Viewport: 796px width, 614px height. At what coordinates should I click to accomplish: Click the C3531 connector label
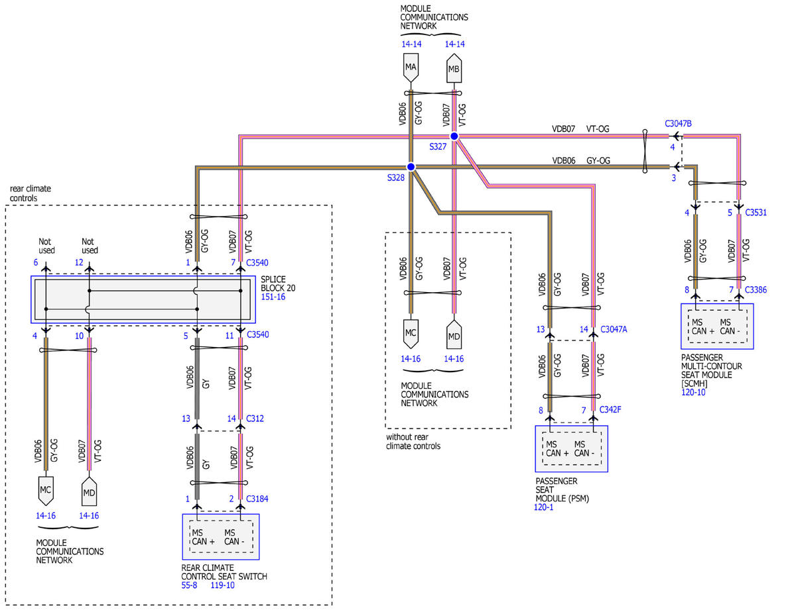pyautogui.click(x=756, y=213)
